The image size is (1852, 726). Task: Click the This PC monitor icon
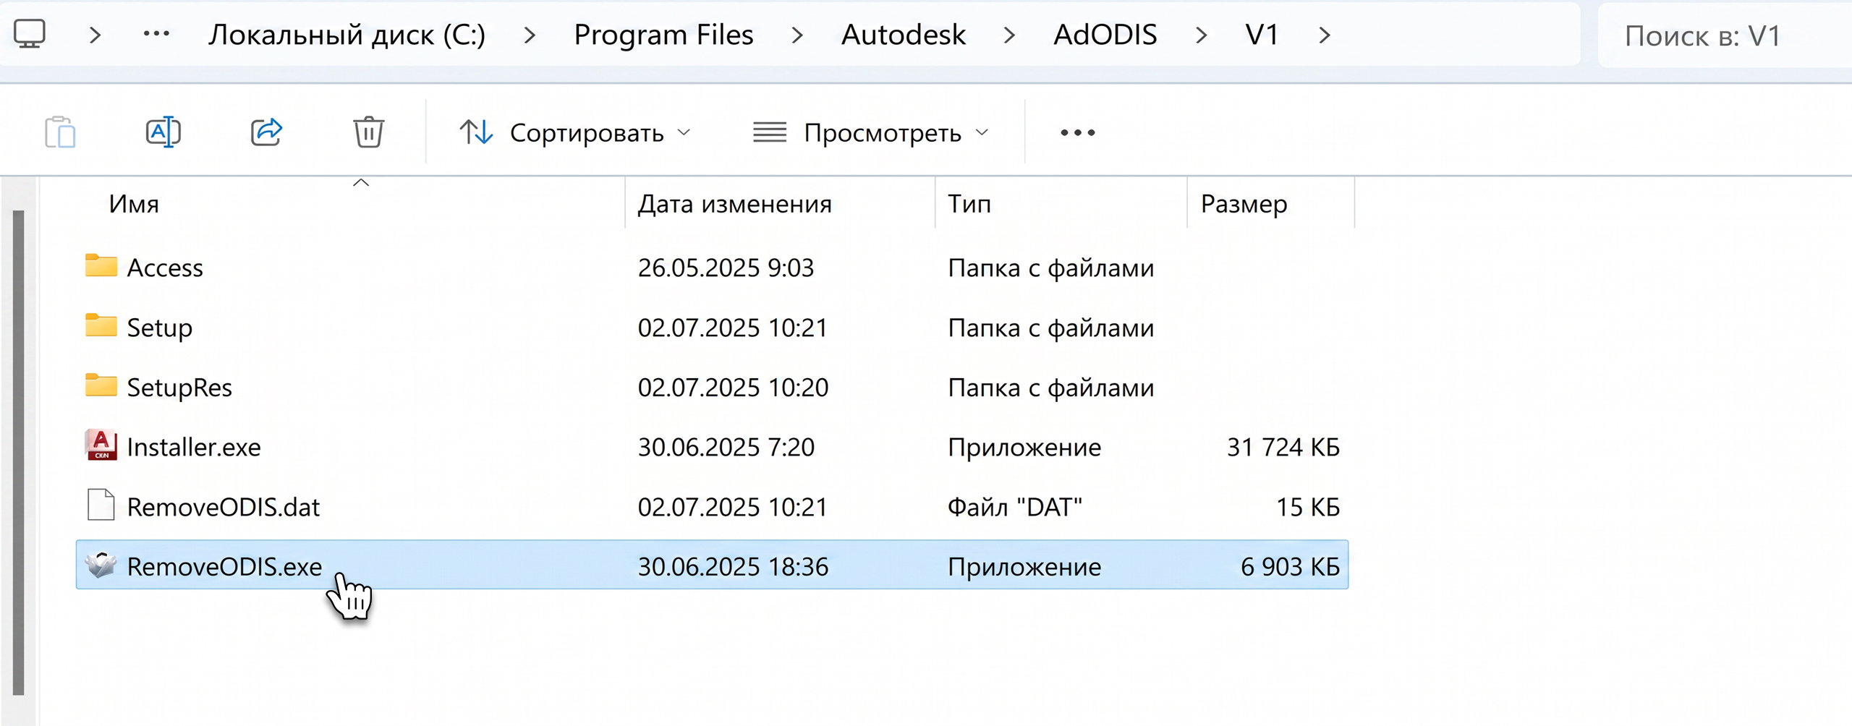coord(30,34)
